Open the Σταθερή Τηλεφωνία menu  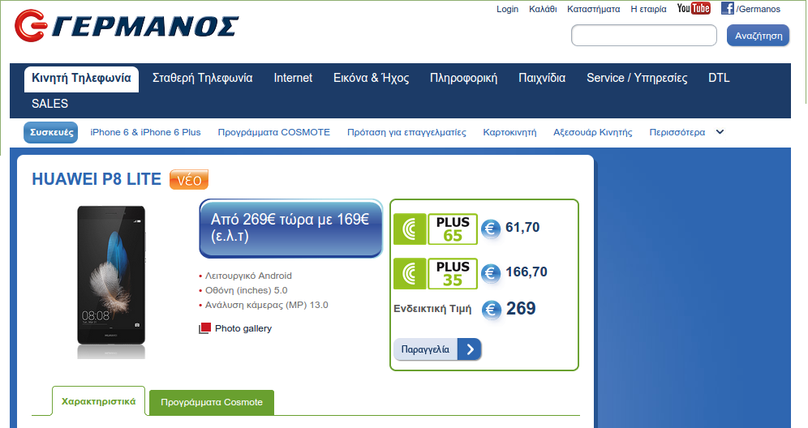tap(203, 78)
